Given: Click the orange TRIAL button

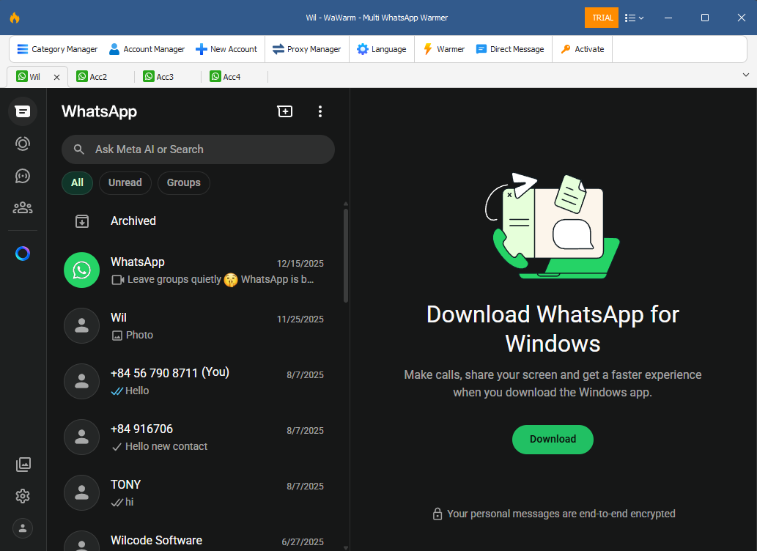Looking at the screenshot, I should pyautogui.click(x=602, y=18).
